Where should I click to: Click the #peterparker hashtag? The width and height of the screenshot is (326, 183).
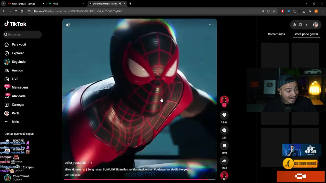[162, 170]
